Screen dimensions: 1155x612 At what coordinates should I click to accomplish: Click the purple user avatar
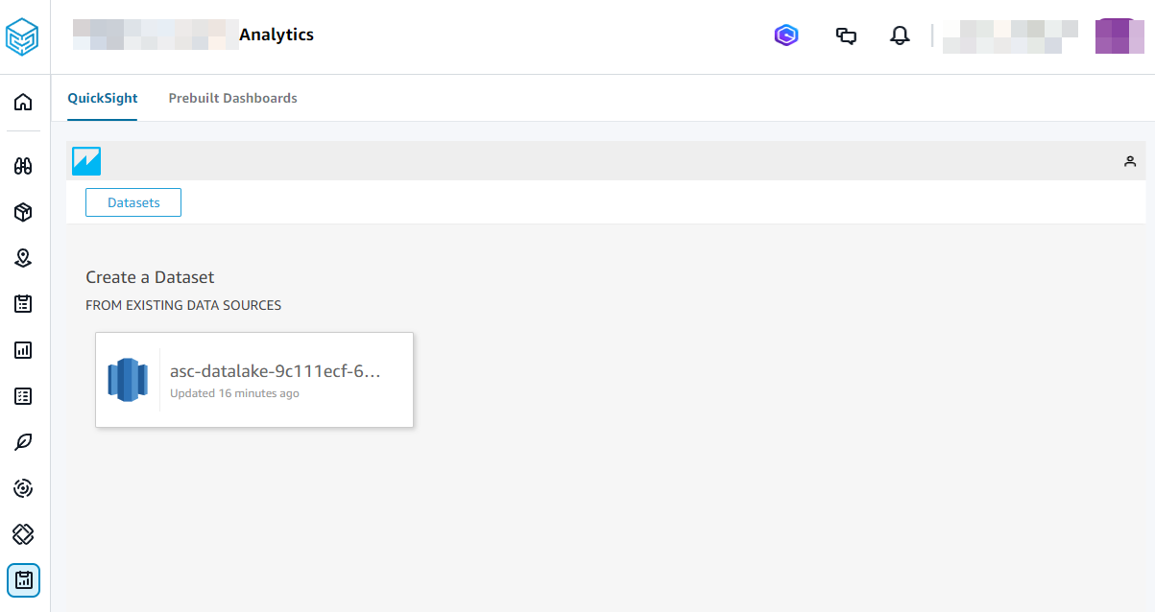[1119, 36]
